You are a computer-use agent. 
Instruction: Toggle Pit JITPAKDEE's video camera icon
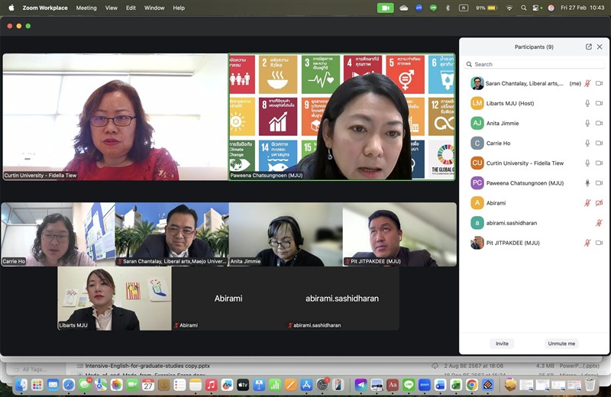click(599, 243)
